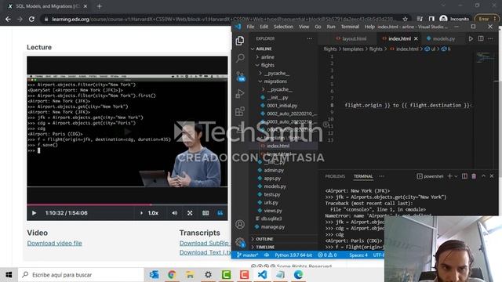Image resolution: width=502 pixels, height=282 pixels.
Task: Open Visual Studio Code from the taskbar
Action: [x=262, y=275]
